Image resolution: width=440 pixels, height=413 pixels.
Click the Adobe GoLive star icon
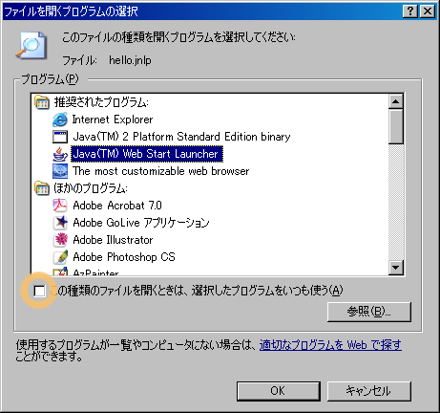60,223
